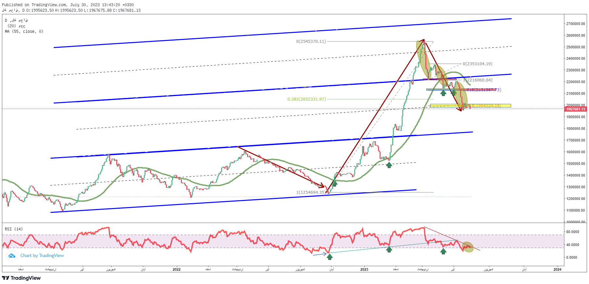Click the 2022 label on time axis
The image size is (589, 284).
(x=176, y=269)
